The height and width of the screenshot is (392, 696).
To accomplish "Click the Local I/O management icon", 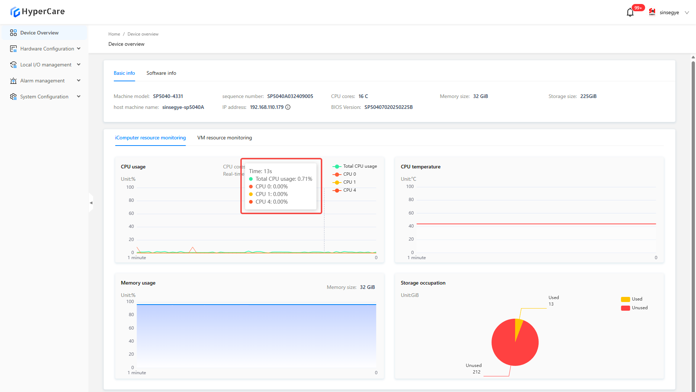I will point(13,65).
